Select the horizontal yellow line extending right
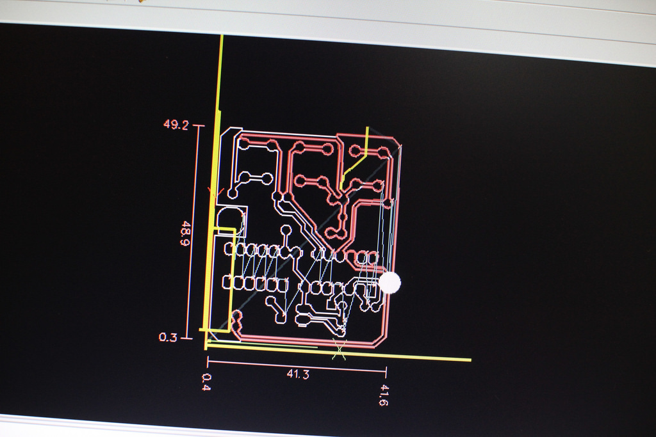 [x=339, y=352]
